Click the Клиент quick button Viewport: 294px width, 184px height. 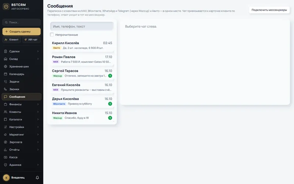pos(12,40)
